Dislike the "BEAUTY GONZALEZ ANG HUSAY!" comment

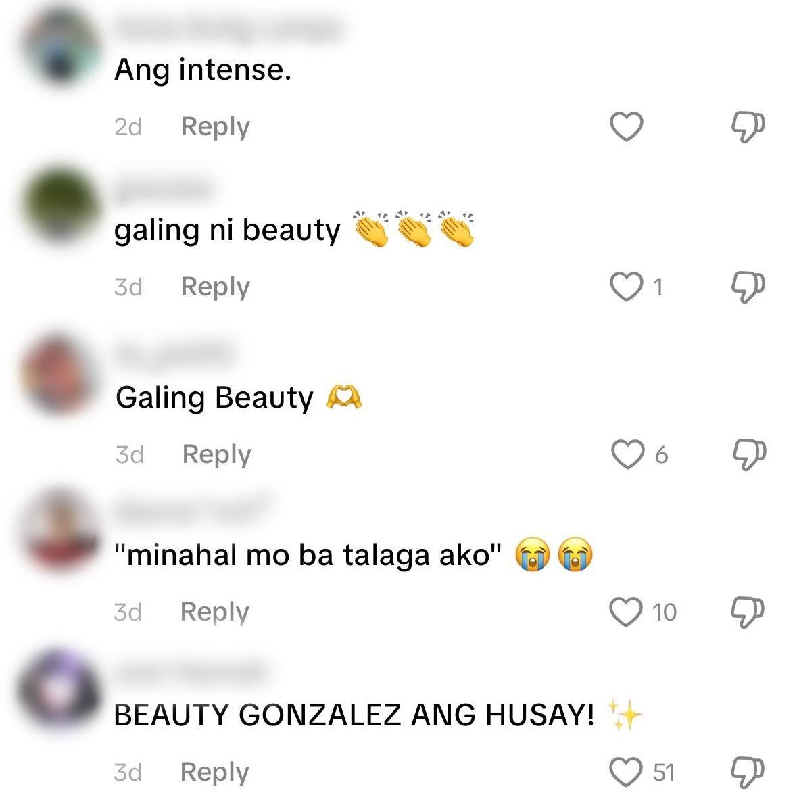[x=747, y=772]
